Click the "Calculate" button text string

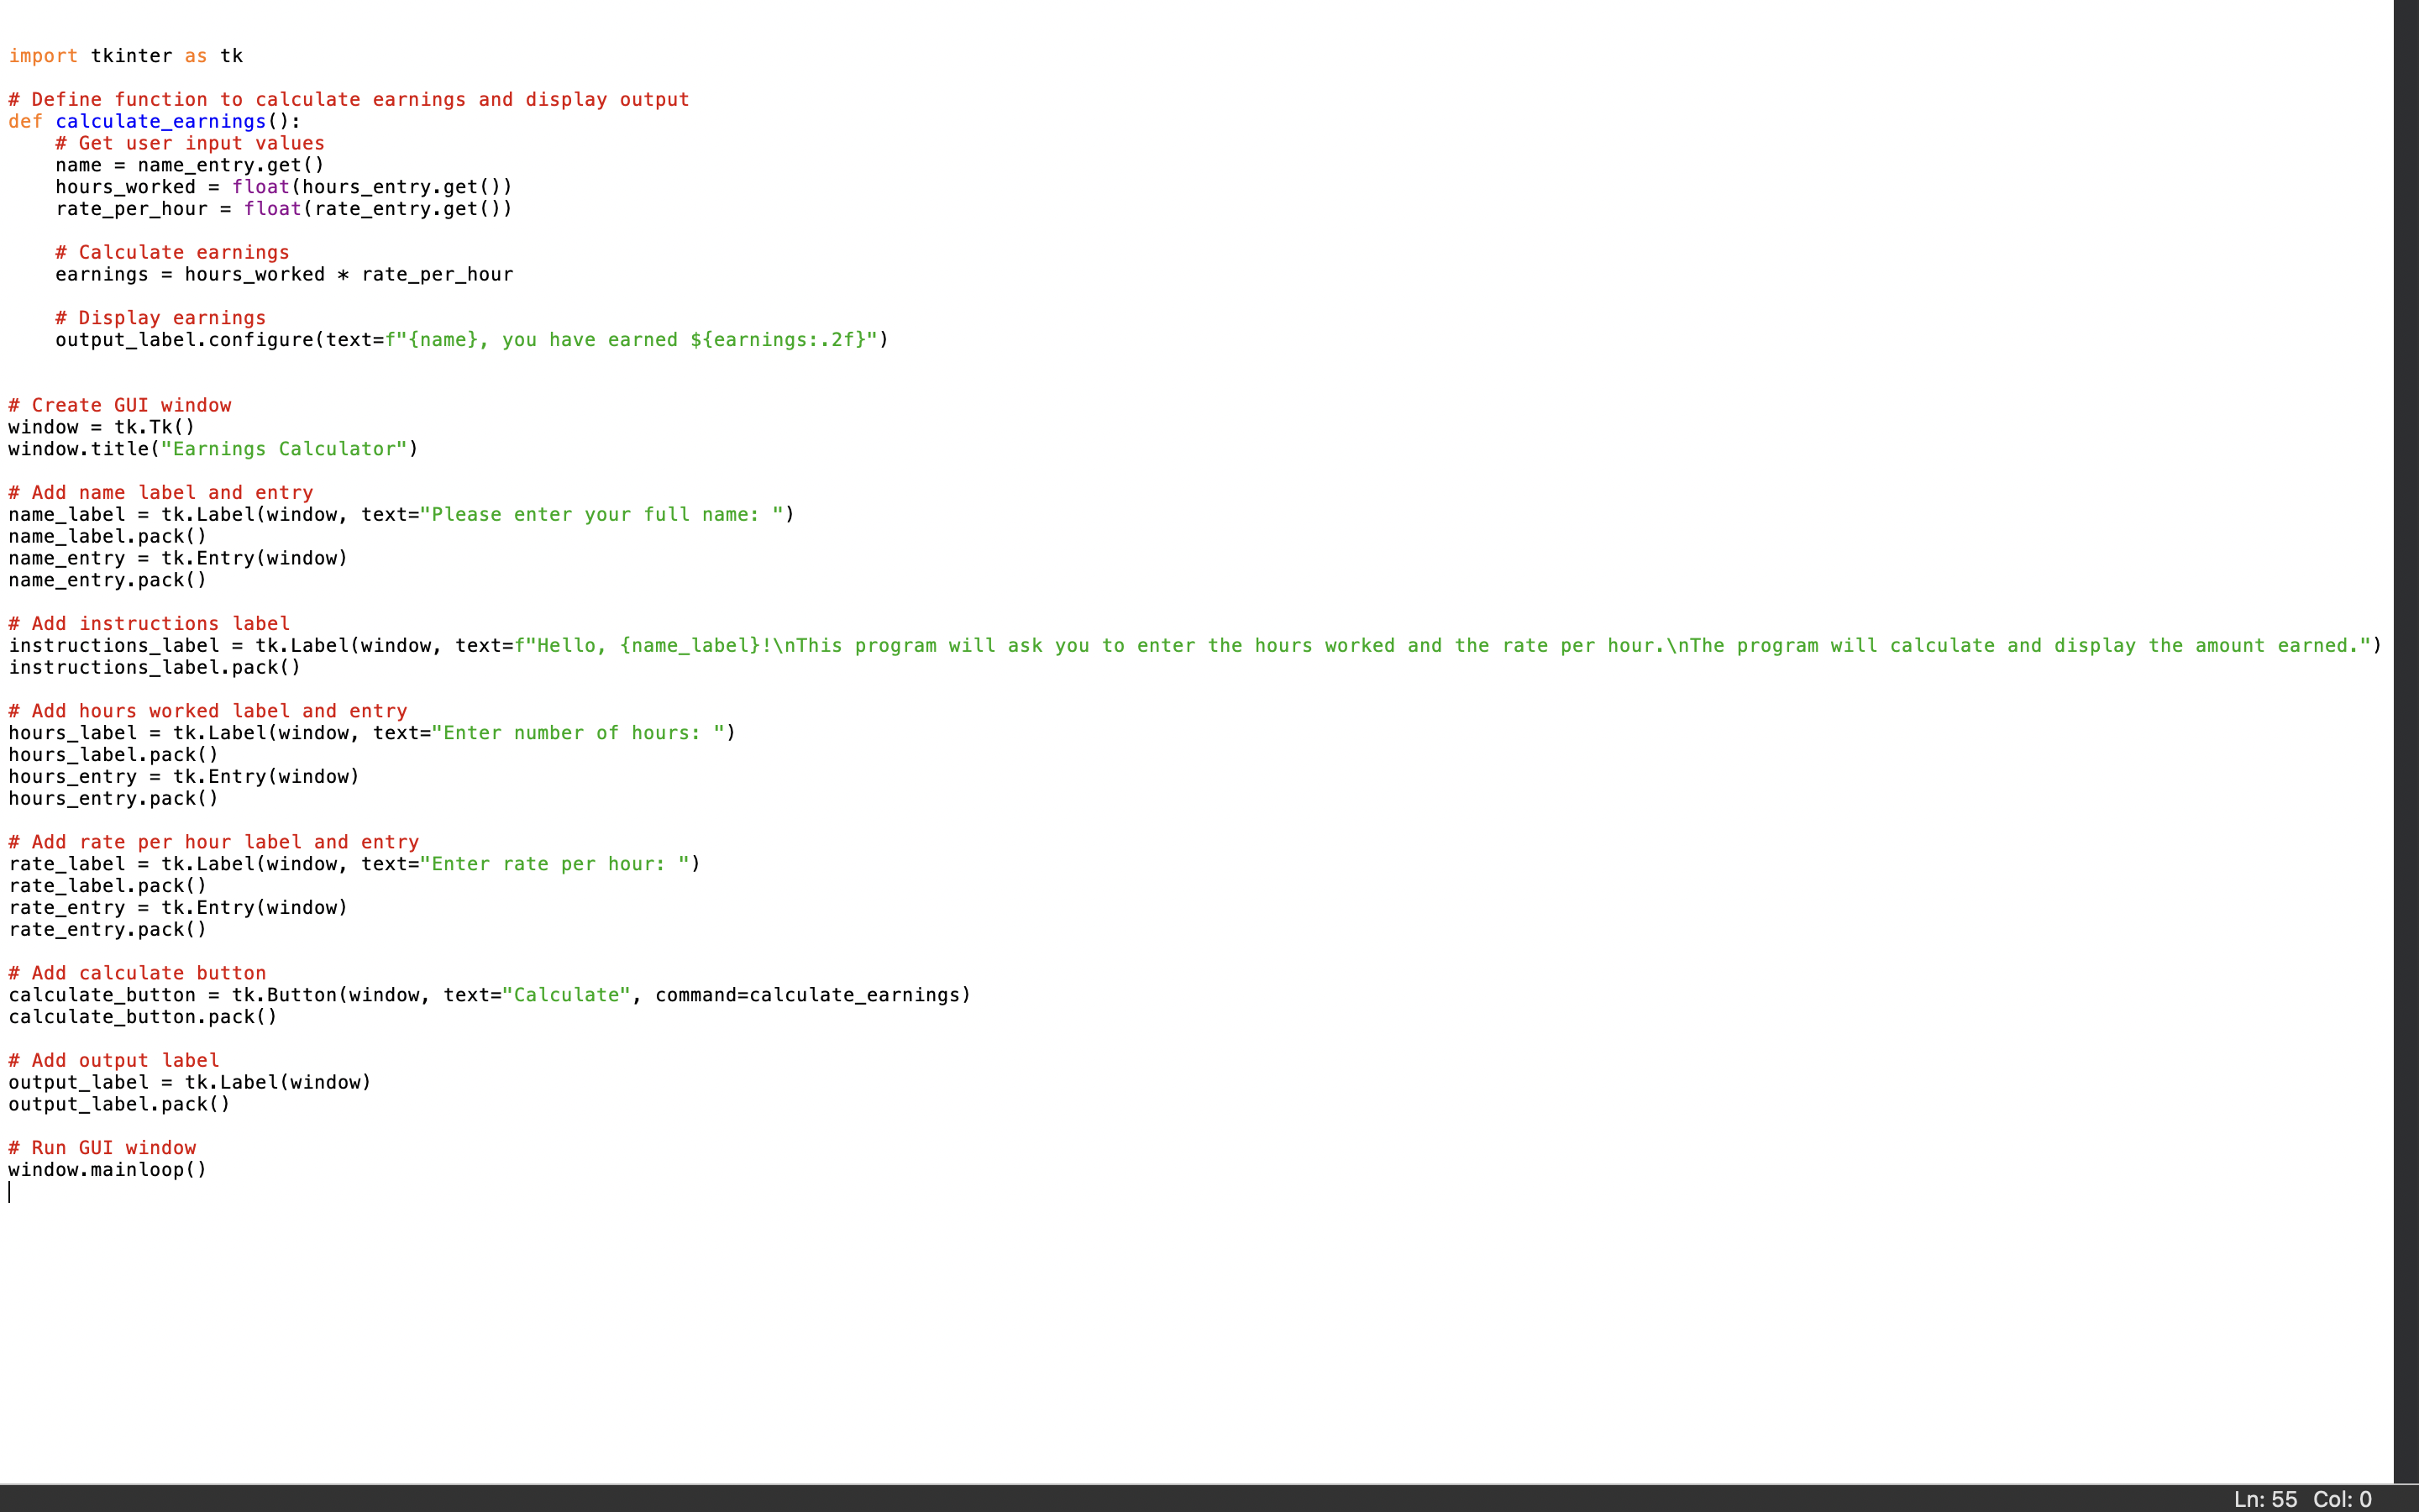[566, 995]
